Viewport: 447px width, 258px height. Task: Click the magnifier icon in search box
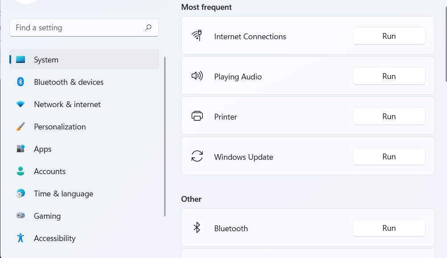(148, 28)
